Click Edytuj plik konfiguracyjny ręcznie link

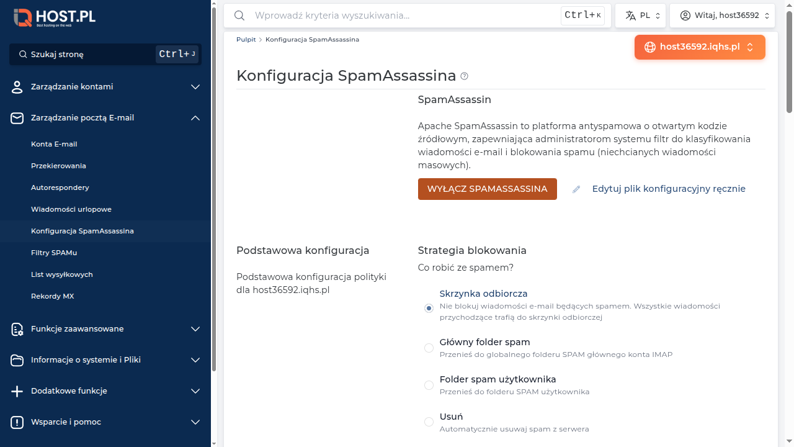tap(669, 189)
